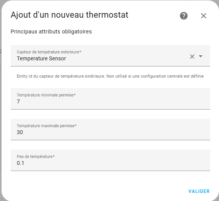Submit the form with VALIDER
The width and height of the screenshot is (219, 201).
(x=199, y=191)
